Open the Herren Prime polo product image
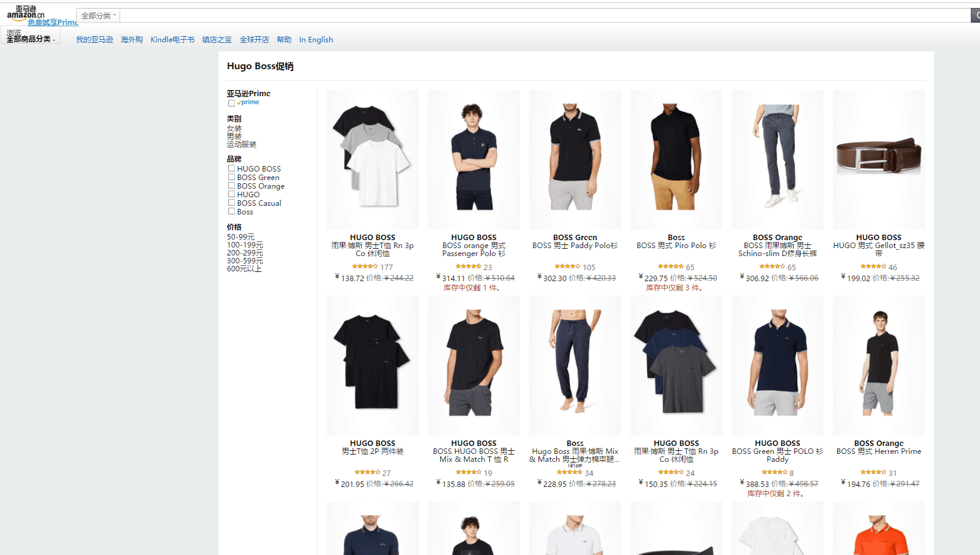This screenshot has width=980, height=555. [x=879, y=366]
